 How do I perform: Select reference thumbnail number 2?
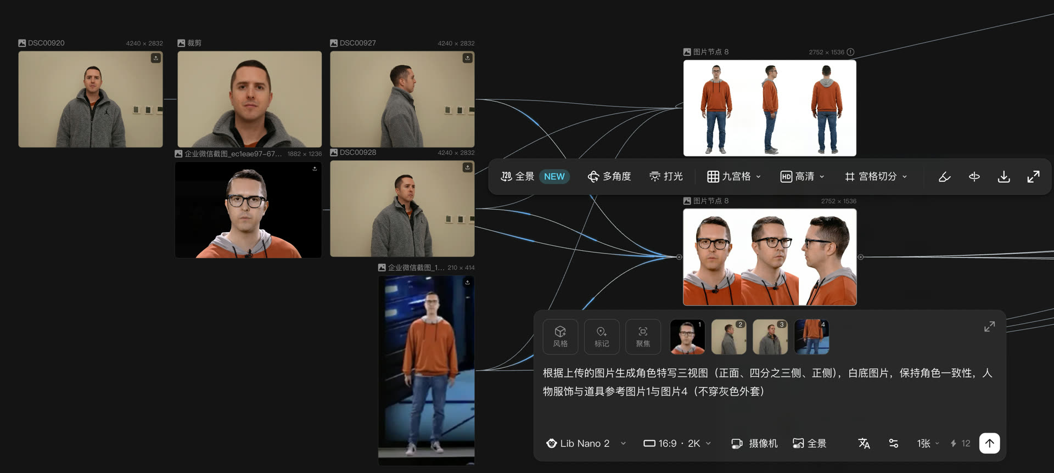click(x=728, y=337)
